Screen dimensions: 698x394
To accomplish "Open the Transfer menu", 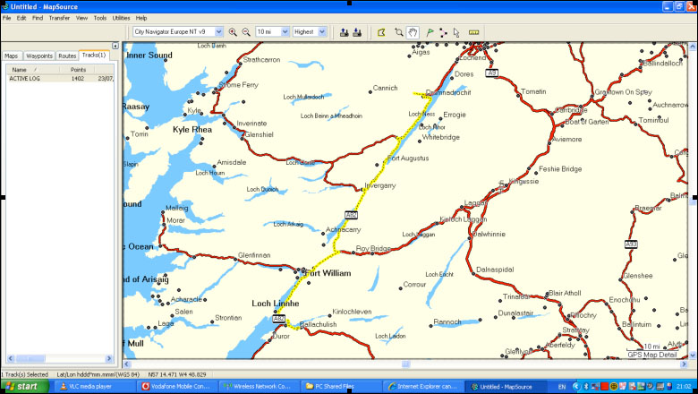I will [x=59, y=18].
